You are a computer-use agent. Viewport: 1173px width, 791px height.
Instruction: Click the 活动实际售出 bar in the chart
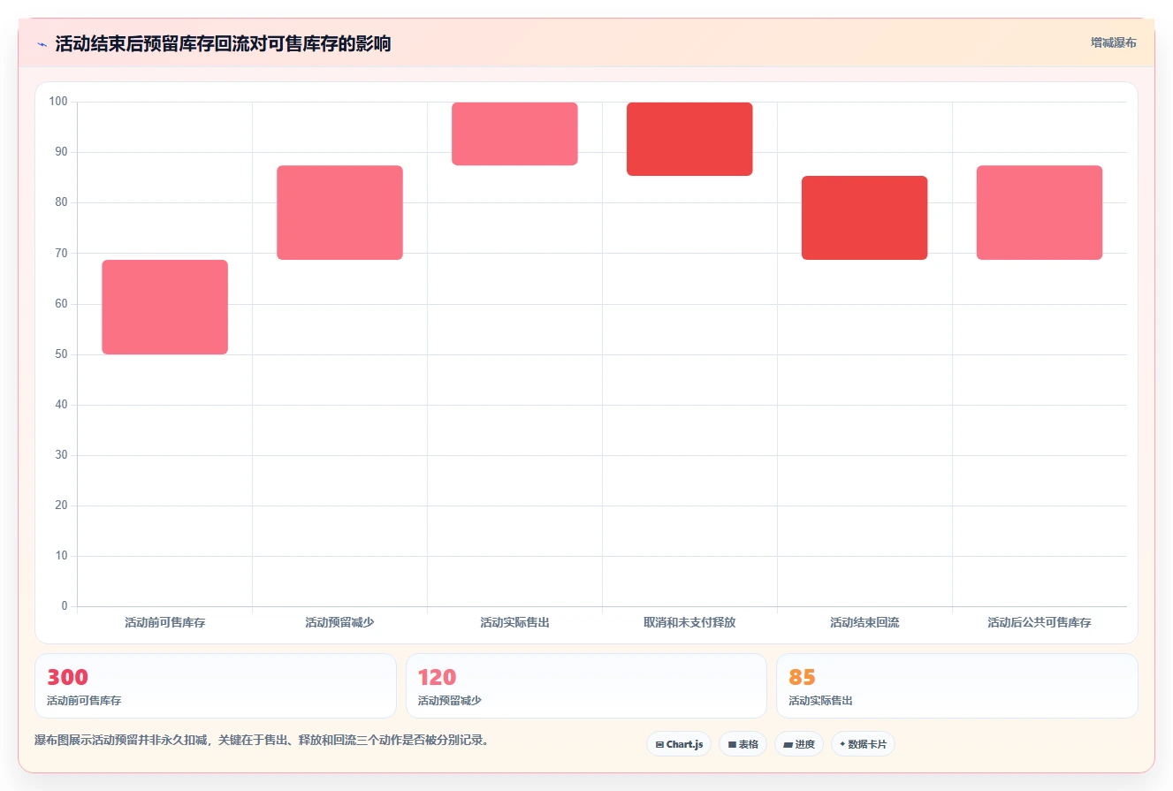pos(514,133)
